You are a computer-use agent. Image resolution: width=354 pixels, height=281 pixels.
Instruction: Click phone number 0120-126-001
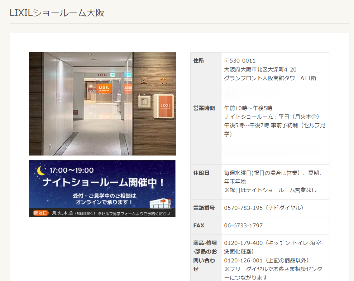point(243,261)
